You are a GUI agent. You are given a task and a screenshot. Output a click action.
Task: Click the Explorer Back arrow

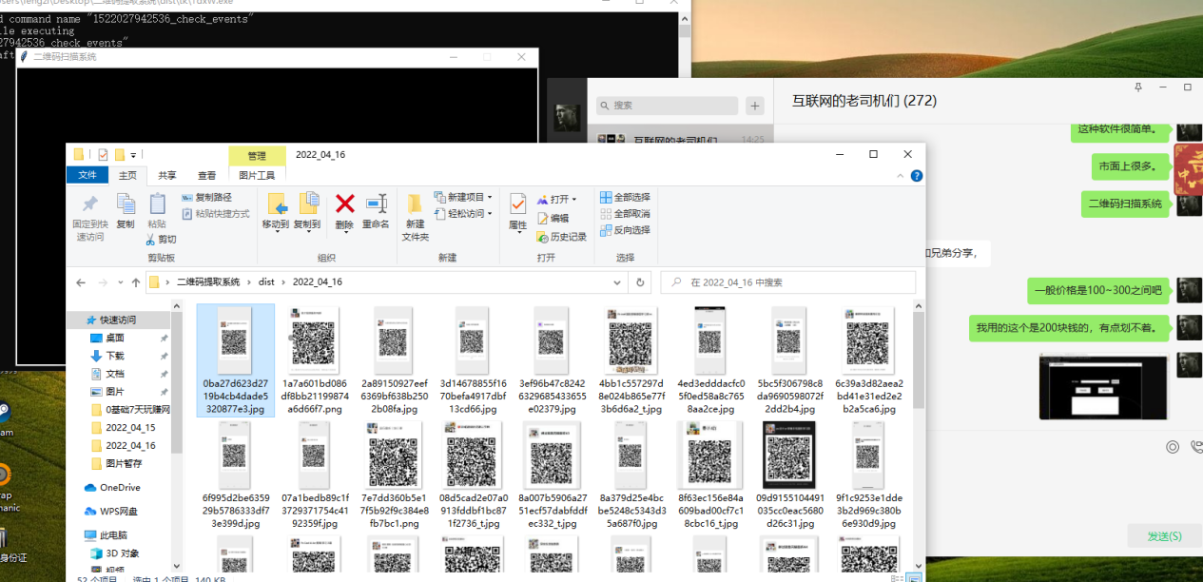point(81,282)
